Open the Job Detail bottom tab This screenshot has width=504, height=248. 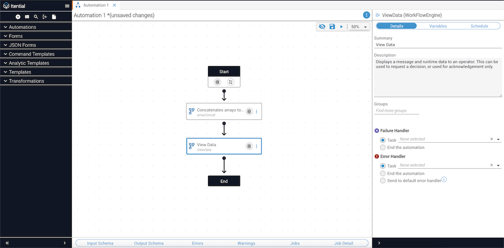[343, 243]
